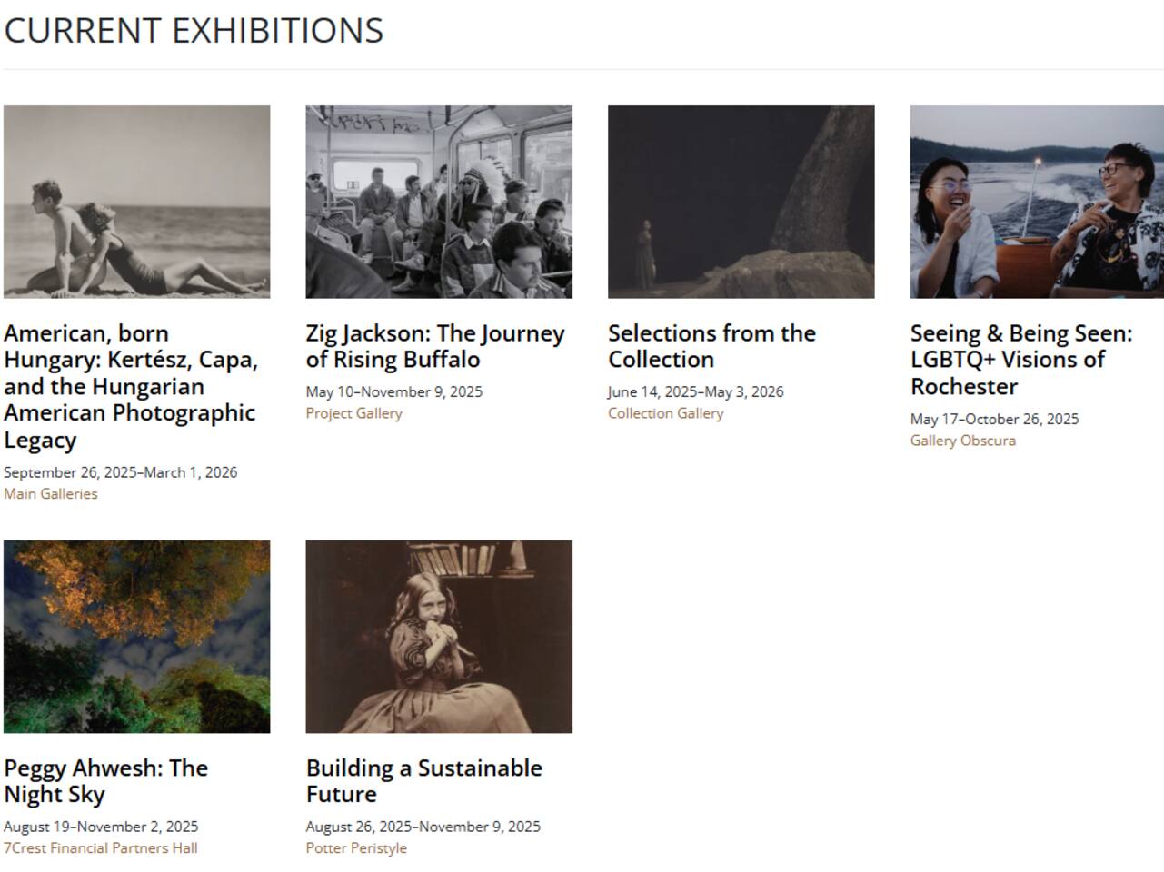Open the night sky trees thumbnail
Viewport: 1164px width, 872px height.
[x=136, y=637]
